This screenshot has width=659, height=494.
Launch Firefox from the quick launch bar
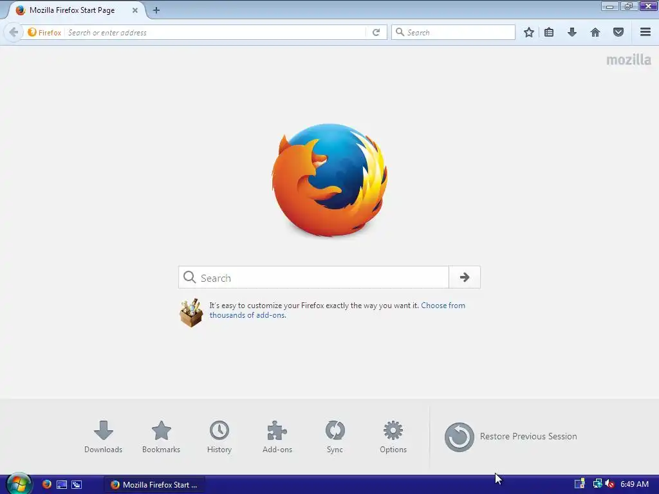[46, 484]
